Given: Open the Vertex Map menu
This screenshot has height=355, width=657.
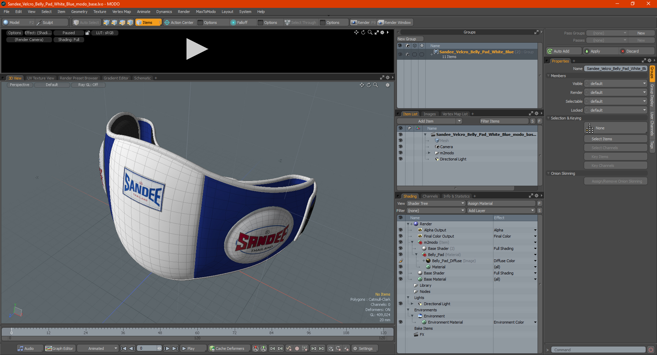Looking at the screenshot, I should 121,12.
